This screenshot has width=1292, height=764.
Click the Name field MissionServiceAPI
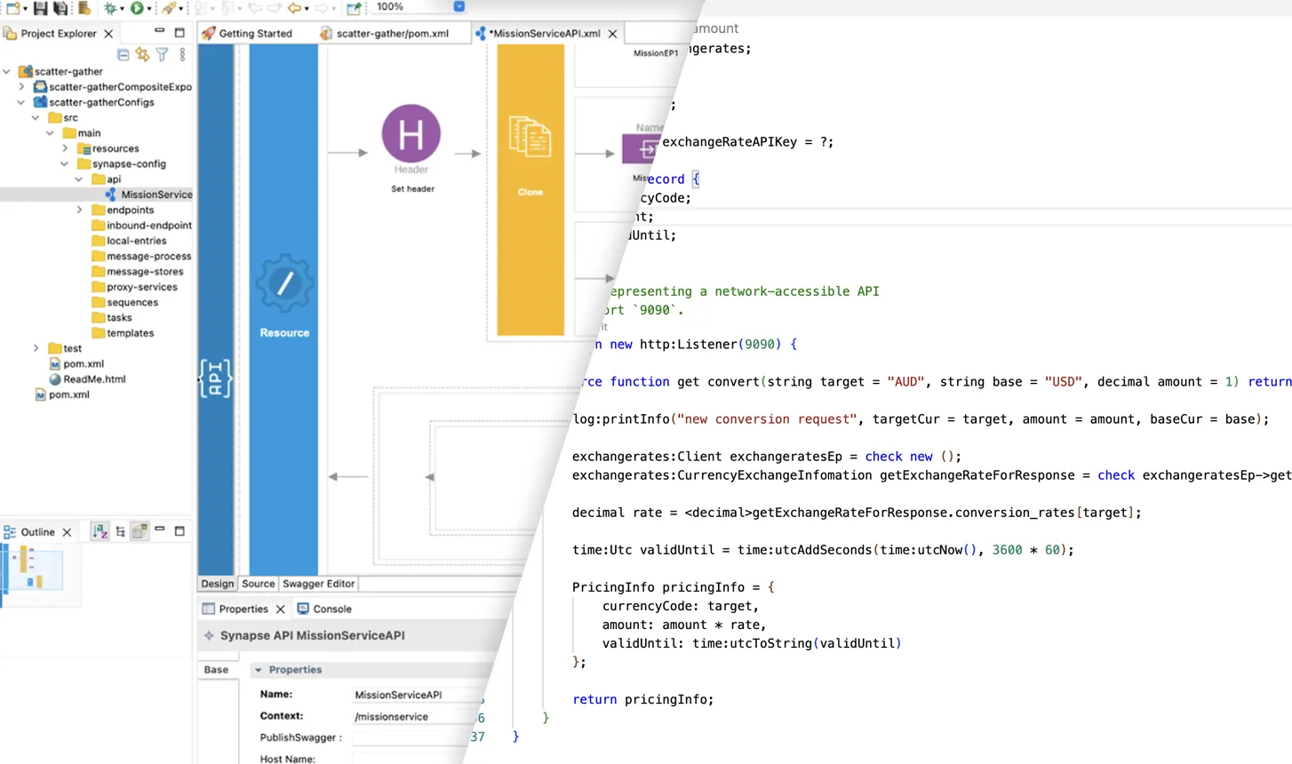[416, 695]
